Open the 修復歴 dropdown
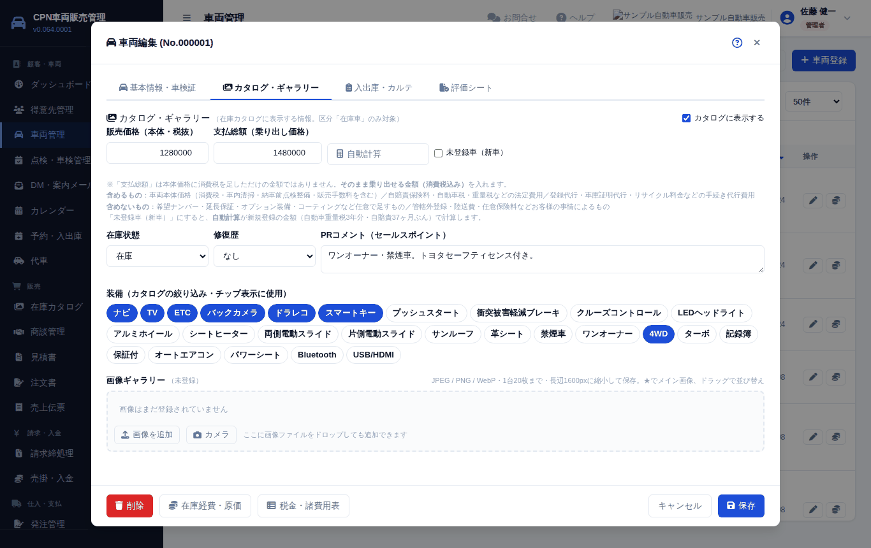871x548 pixels. (x=265, y=256)
